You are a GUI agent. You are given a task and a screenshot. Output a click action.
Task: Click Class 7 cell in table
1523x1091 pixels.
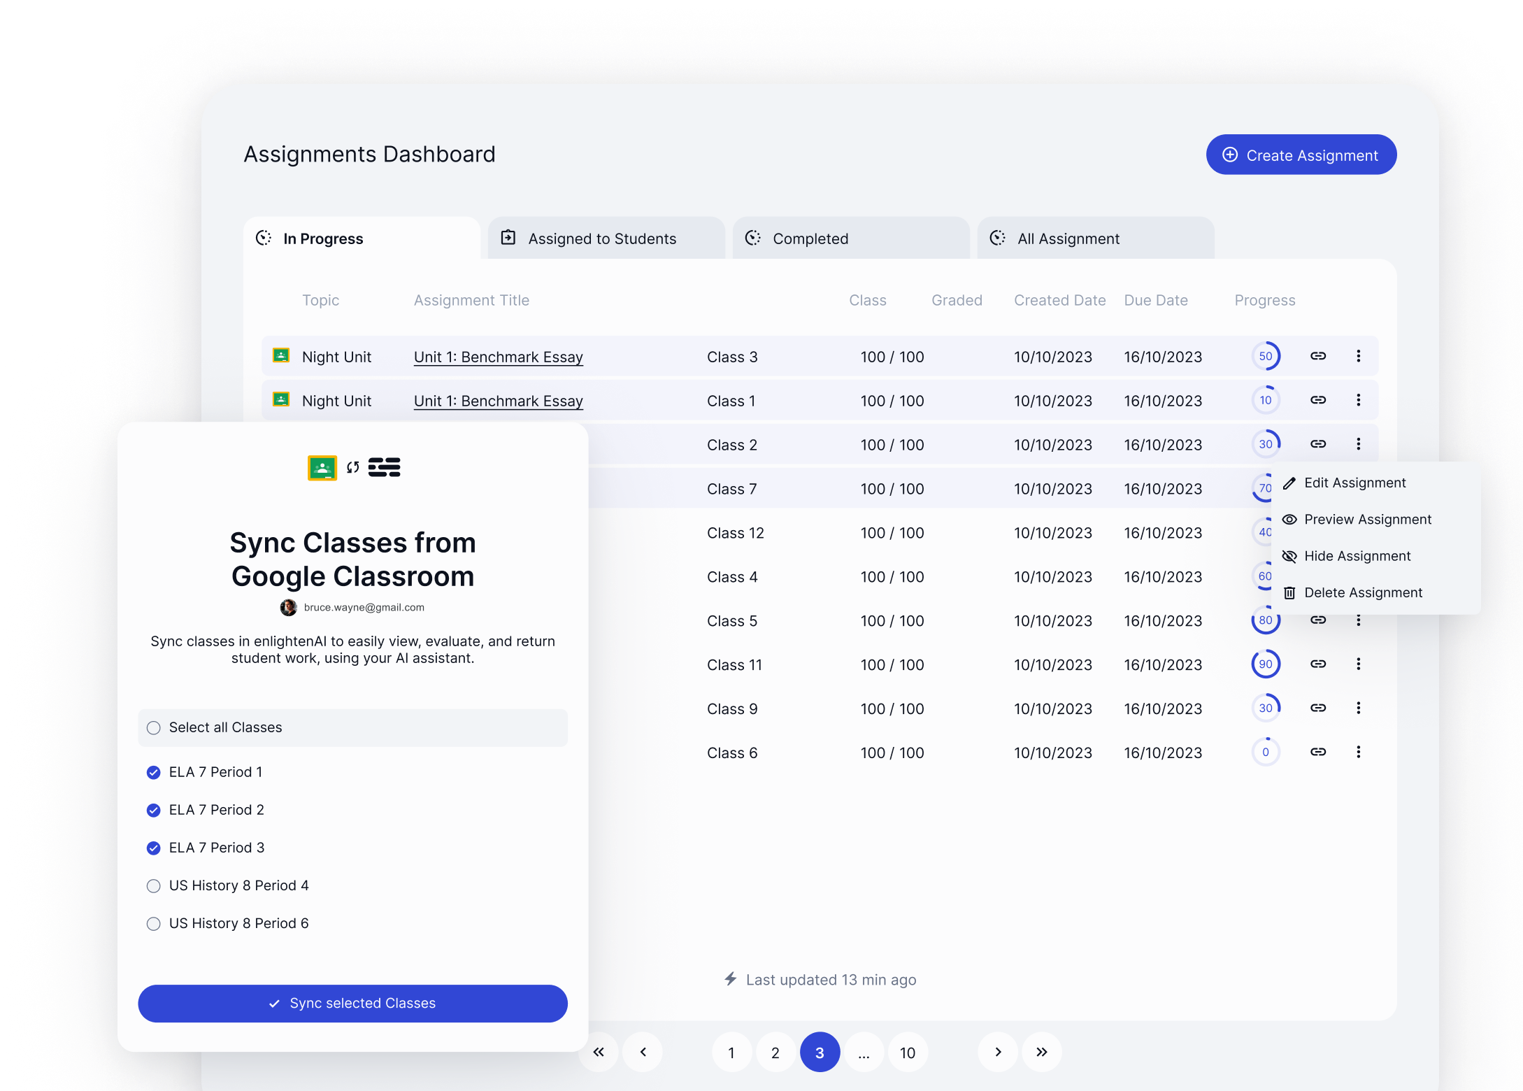point(731,489)
